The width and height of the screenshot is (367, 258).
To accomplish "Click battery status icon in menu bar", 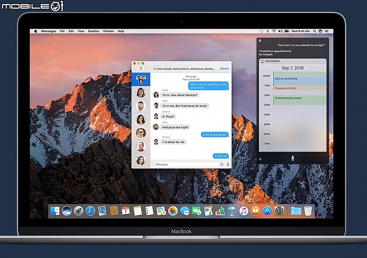I will click(287, 31).
